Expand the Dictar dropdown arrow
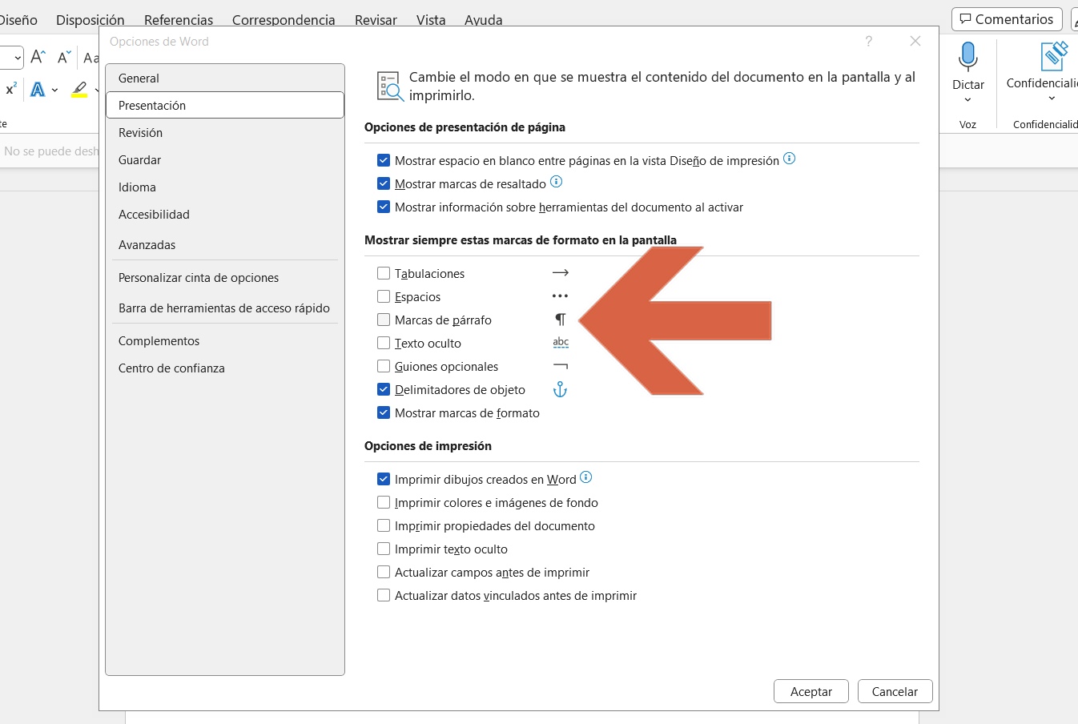Screen dimensions: 1078x724 pyautogui.click(x=967, y=100)
